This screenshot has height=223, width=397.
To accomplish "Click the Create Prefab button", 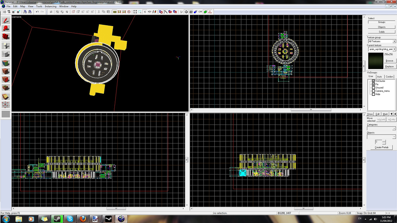I will (x=381, y=147).
